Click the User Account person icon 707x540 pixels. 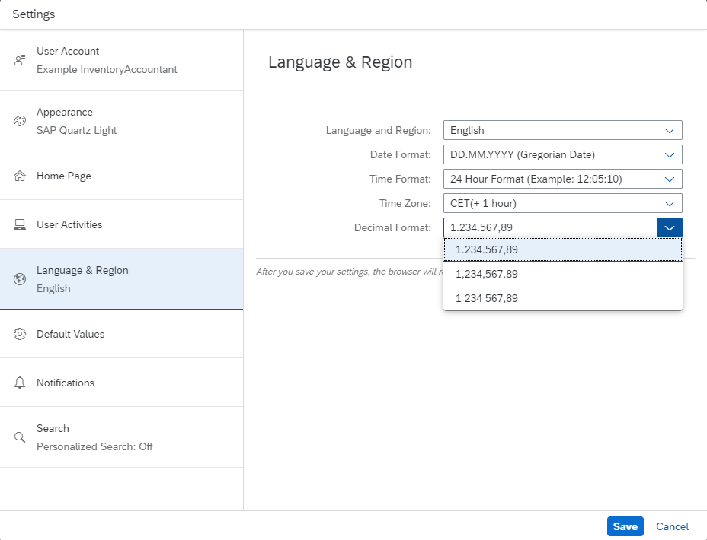tap(19, 60)
